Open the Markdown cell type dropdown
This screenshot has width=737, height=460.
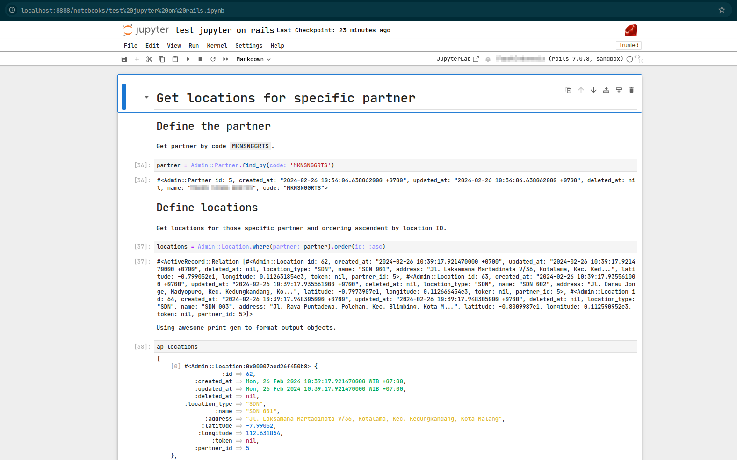point(253,59)
